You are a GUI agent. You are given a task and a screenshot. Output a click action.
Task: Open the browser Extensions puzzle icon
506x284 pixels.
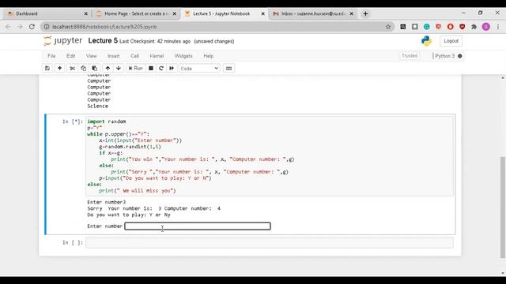point(474,27)
